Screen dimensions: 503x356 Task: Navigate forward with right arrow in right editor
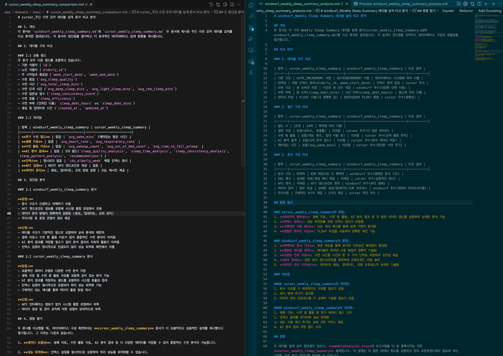pos(493,4)
